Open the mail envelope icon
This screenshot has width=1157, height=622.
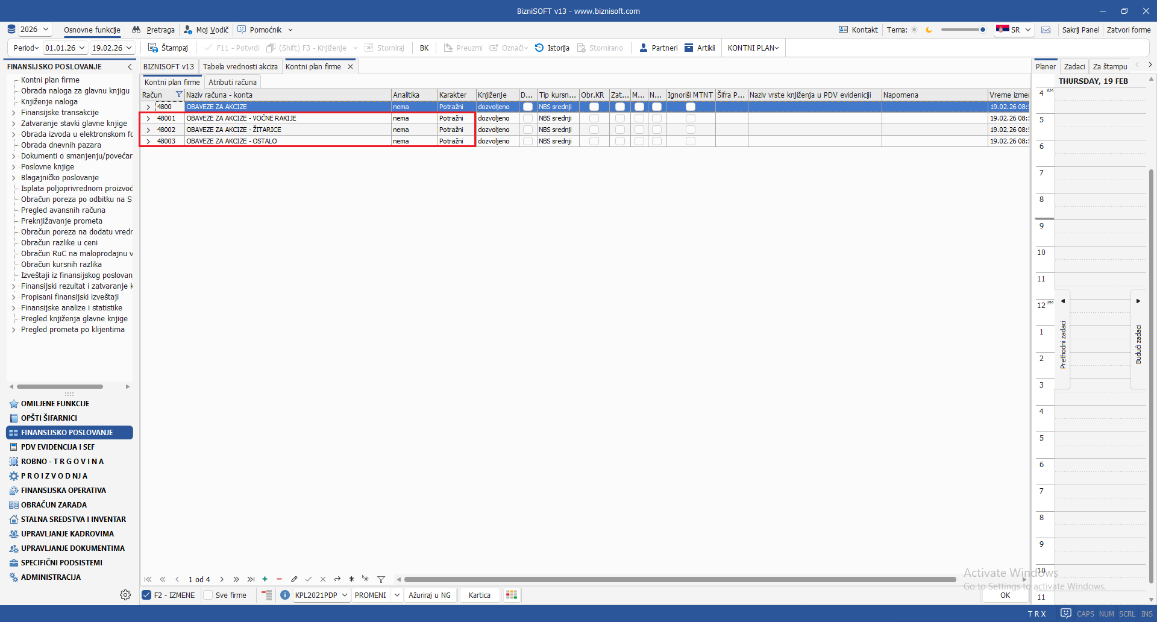pyautogui.click(x=1046, y=30)
